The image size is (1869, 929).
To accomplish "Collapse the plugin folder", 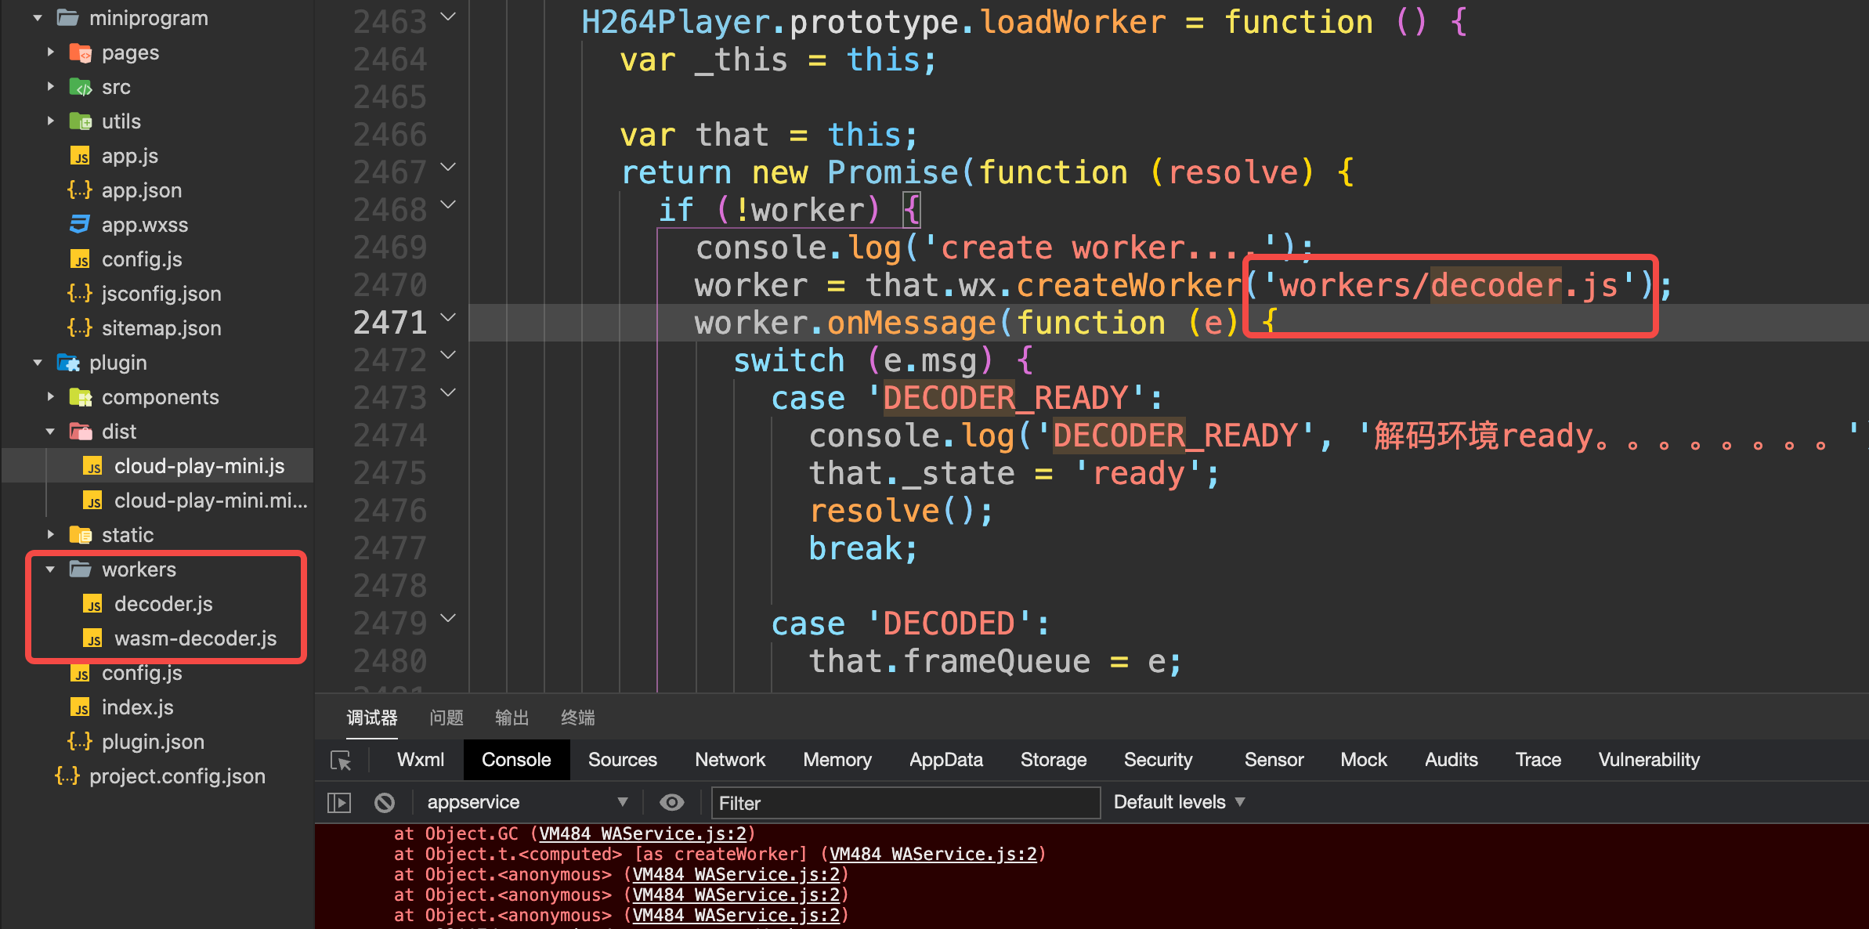I will click(38, 363).
